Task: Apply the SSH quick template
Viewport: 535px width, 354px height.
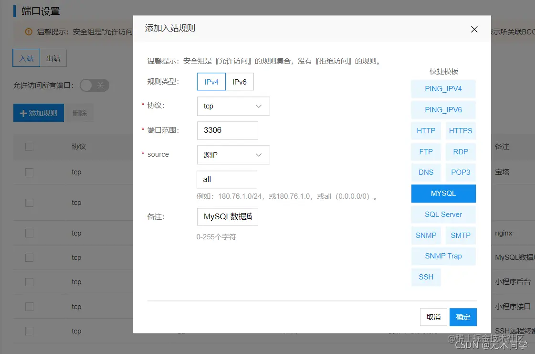Action: point(425,277)
